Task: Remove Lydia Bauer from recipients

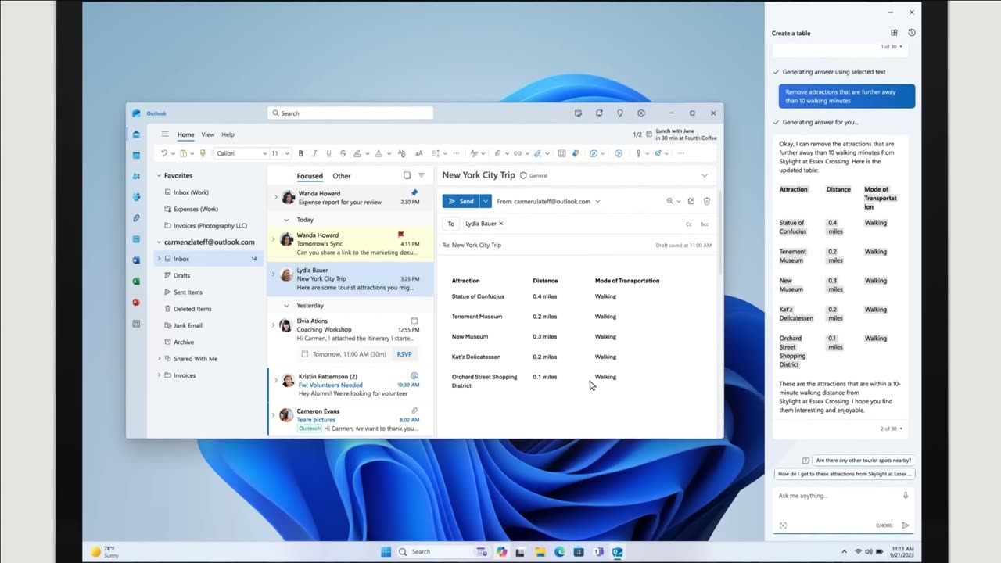Action: [x=501, y=224]
